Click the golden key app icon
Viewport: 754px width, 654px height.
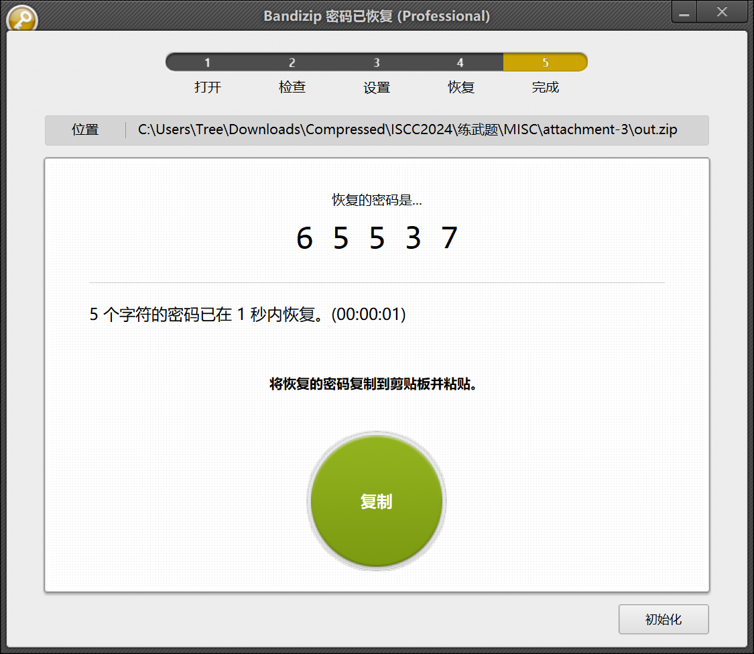(21, 19)
